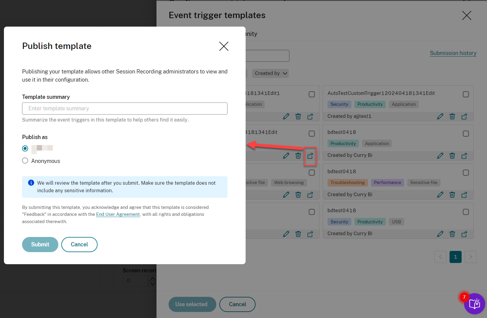This screenshot has height=318, width=487.
Task: Click the USB tag on bdtest0418
Action: [x=396, y=222]
